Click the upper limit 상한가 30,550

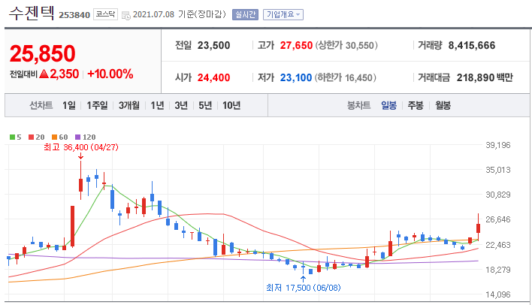[346, 46]
